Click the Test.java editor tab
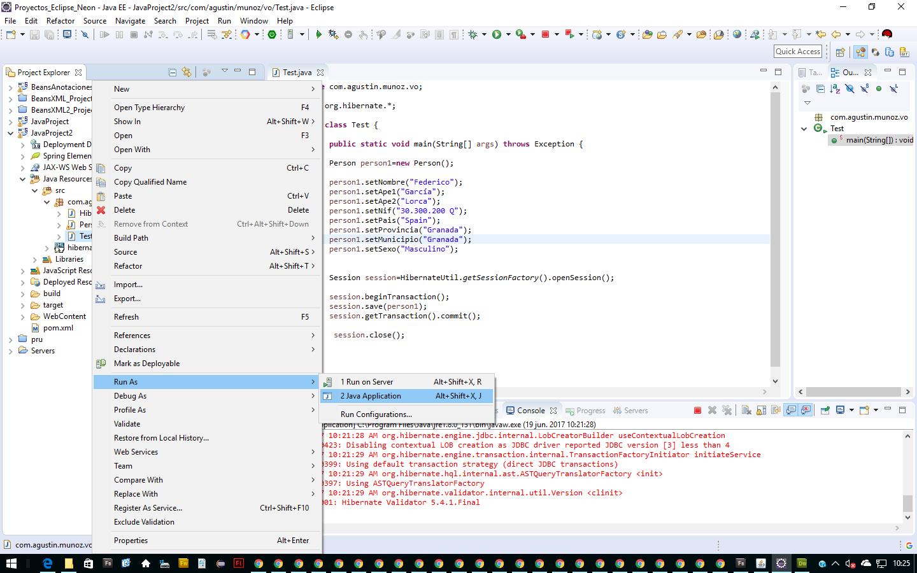This screenshot has width=917, height=573. point(297,73)
